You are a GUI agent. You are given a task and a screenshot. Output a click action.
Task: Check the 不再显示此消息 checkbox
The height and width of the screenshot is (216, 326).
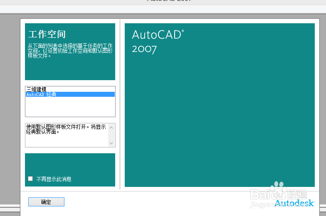(x=30, y=179)
